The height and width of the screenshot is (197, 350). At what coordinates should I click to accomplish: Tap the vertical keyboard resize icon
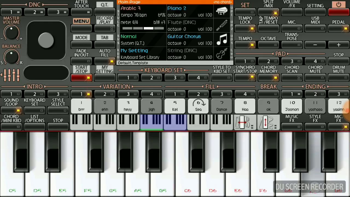(x=269, y=123)
